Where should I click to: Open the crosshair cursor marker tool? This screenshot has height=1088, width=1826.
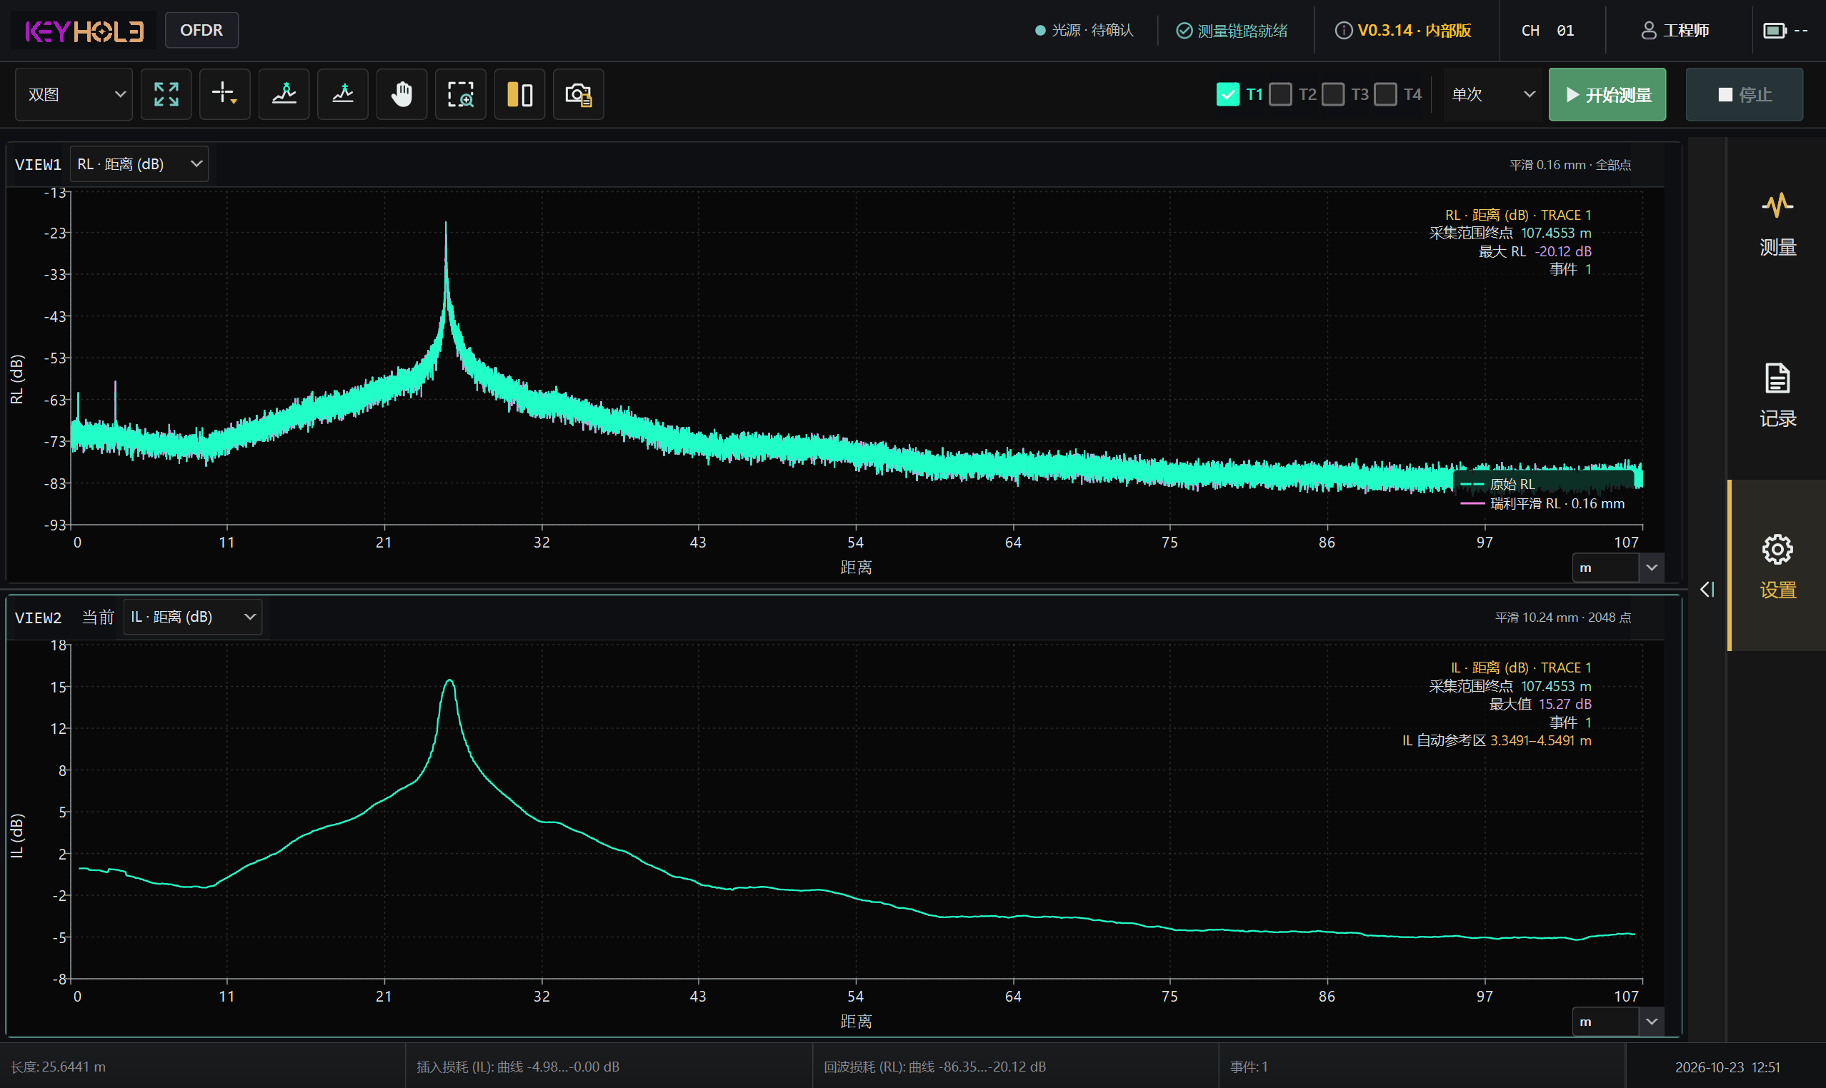(x=224, y=94)
